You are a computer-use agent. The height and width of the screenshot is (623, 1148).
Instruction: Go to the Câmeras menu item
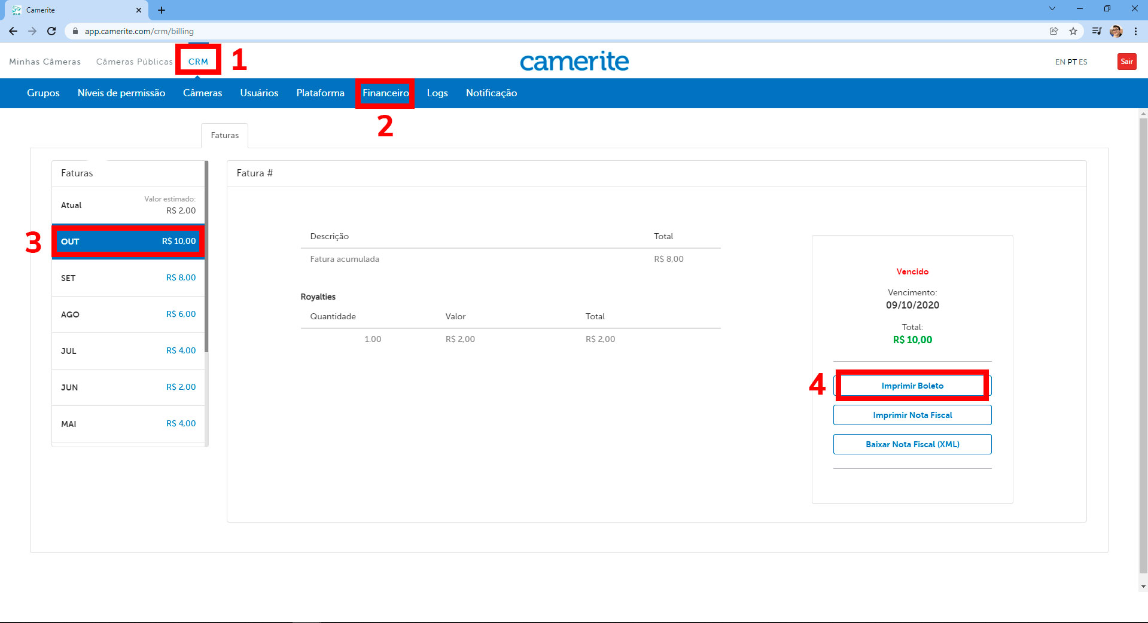[x=202, y=93]
